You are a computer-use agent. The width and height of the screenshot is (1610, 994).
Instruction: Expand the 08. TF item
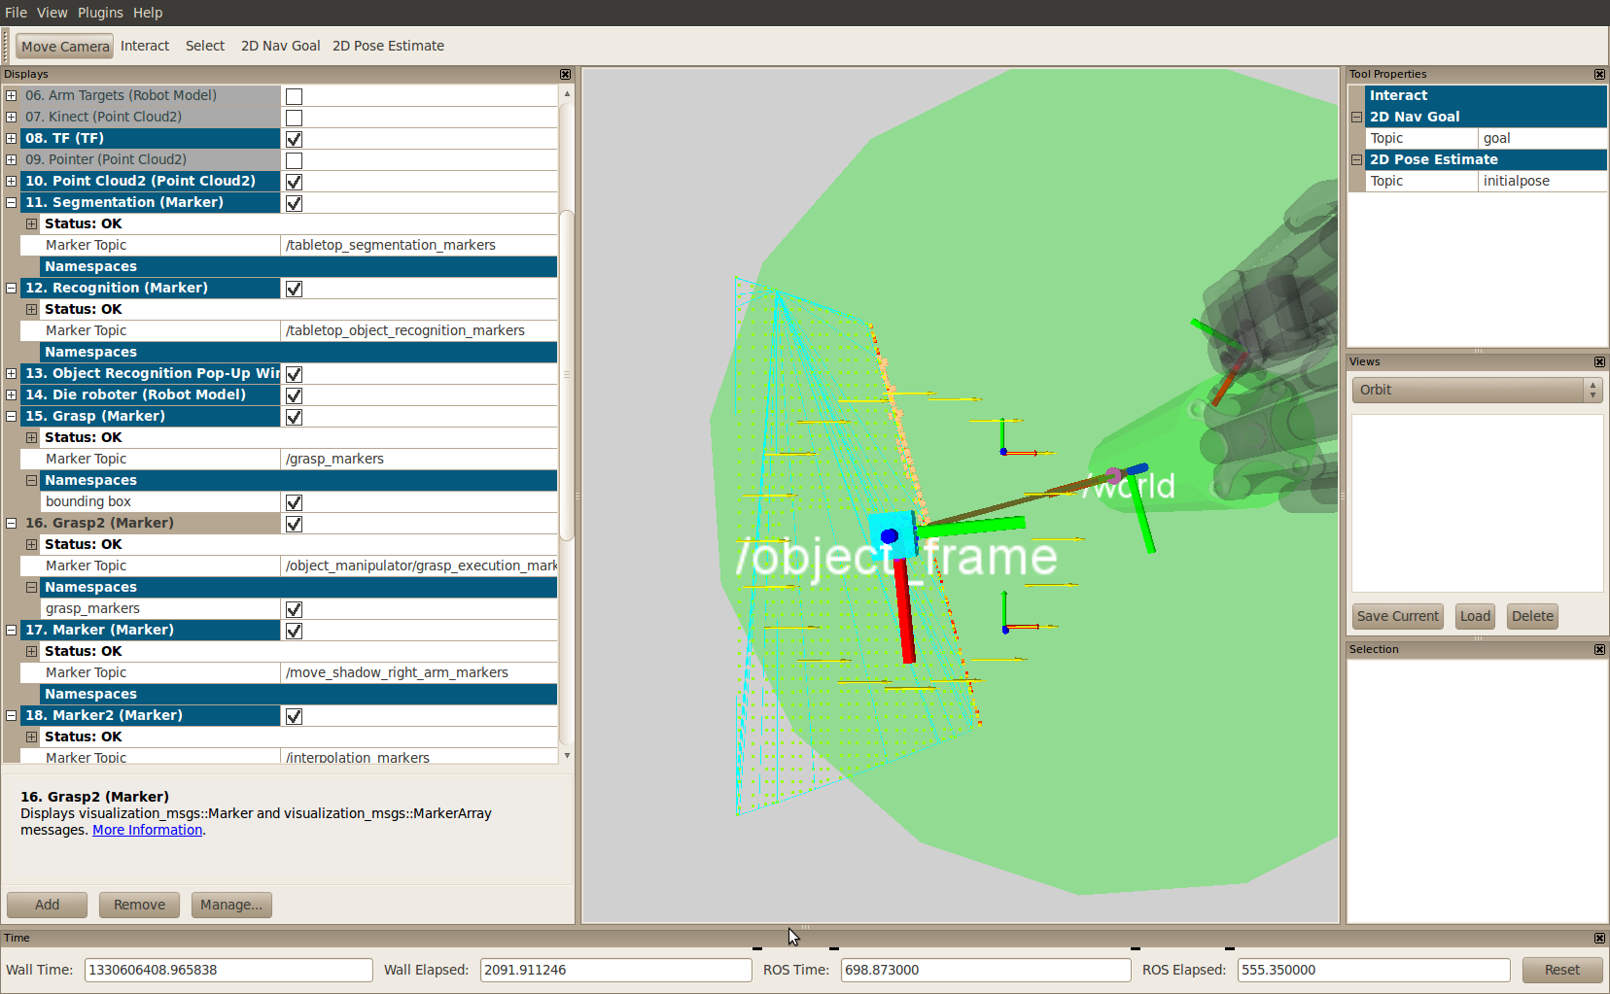pyautogui.click(x=12, y=138)
